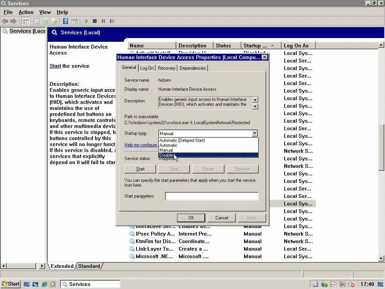Open the View menu
The width and height of the screenshot is (385, 289).
tap(45, 12)
